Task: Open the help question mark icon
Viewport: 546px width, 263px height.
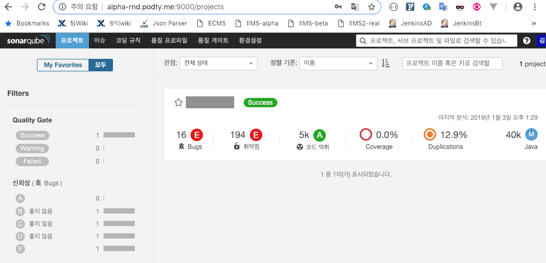Action: 526,41
